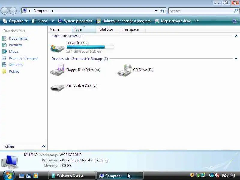
Task: Click the Public folder icon in sidebar
Action: coord(4,71)
